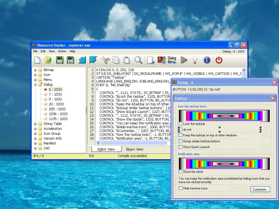Viewport: 279px width, 209px height.
Task: Click the Customize... button
Action: click(260, 189)
